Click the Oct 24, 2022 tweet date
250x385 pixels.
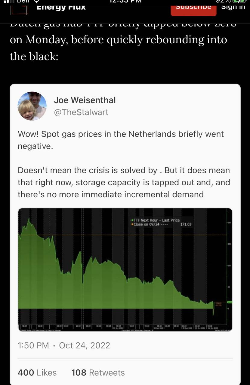[x=85, y=345]
